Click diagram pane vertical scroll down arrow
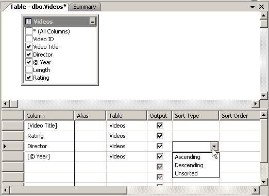Viewport: 269px width, 196px height. [263, 96]
